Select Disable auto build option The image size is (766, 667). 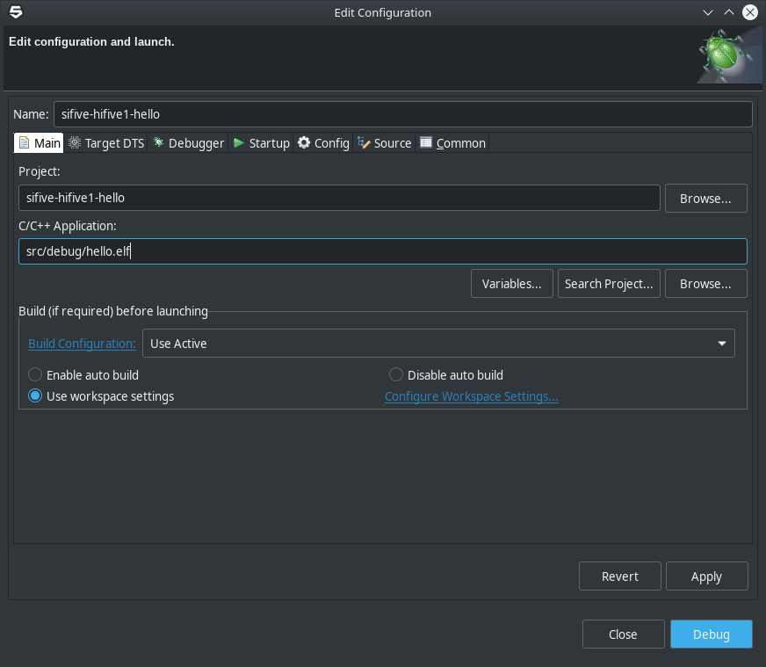pyautogui.click(x=396, y=375)
